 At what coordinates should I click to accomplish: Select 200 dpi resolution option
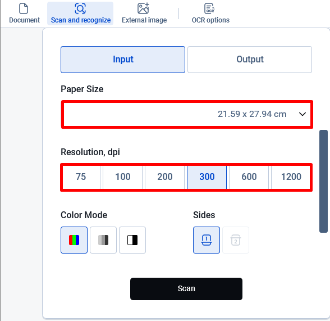(x=165, y=177)
